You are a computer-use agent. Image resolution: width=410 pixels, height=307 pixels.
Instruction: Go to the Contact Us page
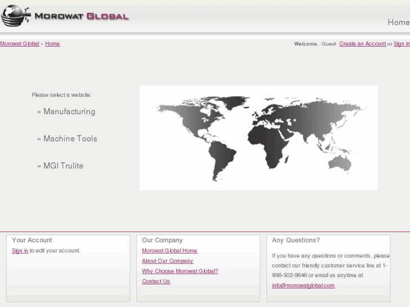pyautogui.click(x=156, y=281)
